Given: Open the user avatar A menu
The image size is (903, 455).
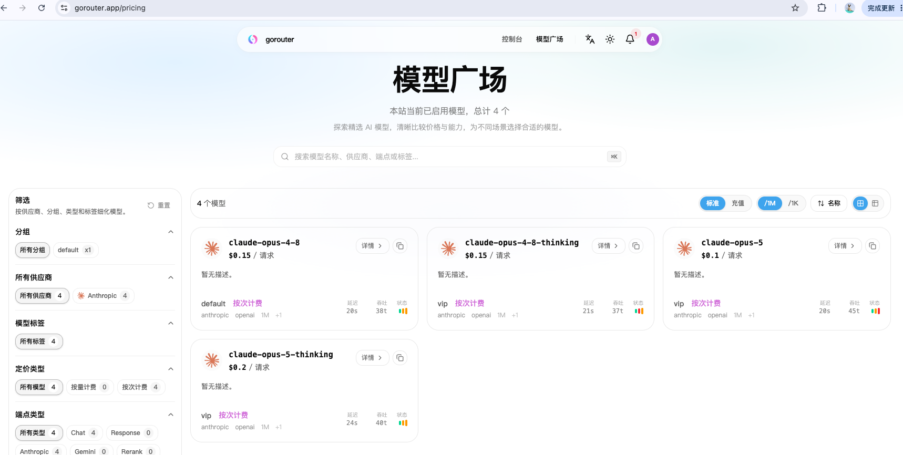Looking at the screenshot, I should point(652,39).
